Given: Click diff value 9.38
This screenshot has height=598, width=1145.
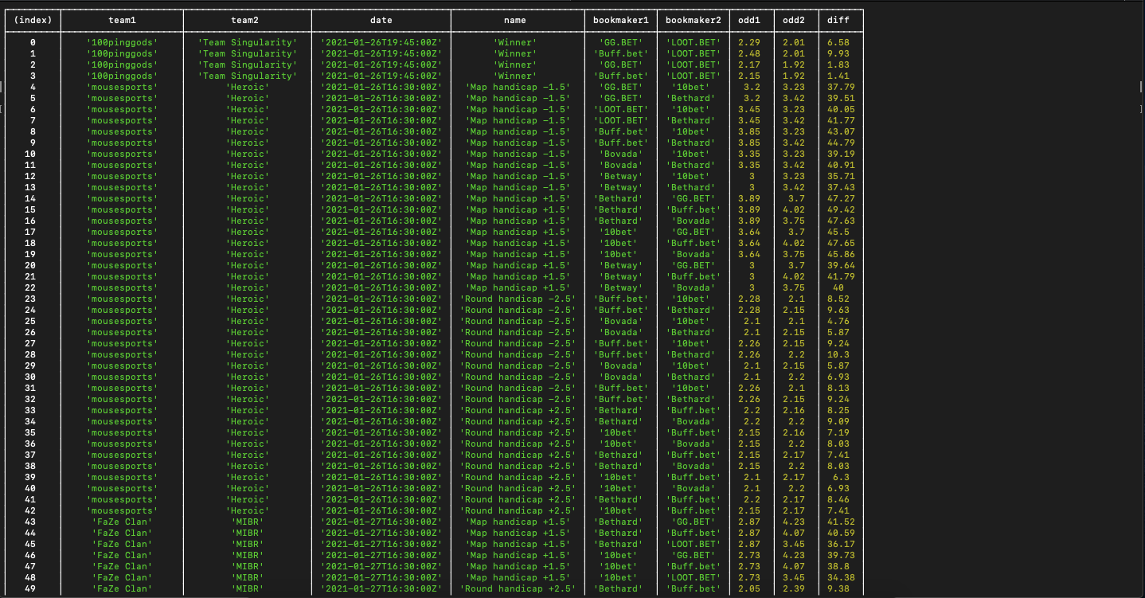Looking at the screenshot, I should (x=838, y=588).
